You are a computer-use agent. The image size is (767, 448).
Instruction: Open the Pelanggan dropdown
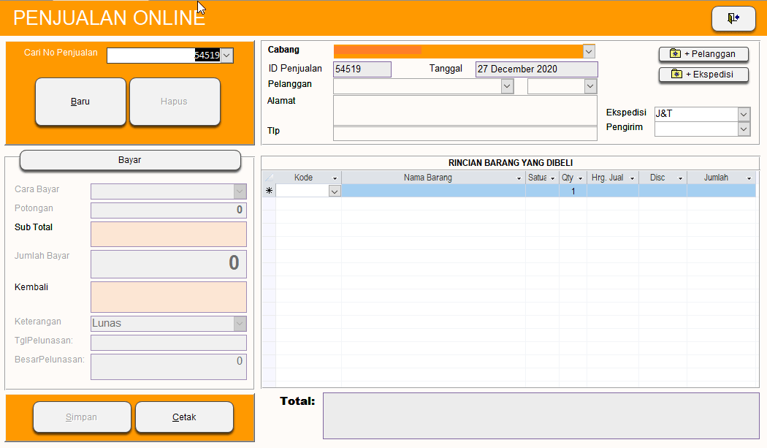(x=507, y=86)
